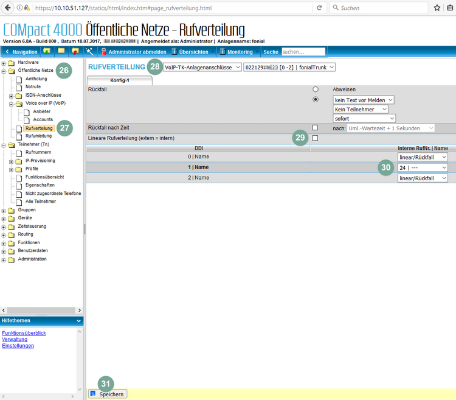
Task: Reload the page with the refresh icon
Action: [x=319, y=8]
